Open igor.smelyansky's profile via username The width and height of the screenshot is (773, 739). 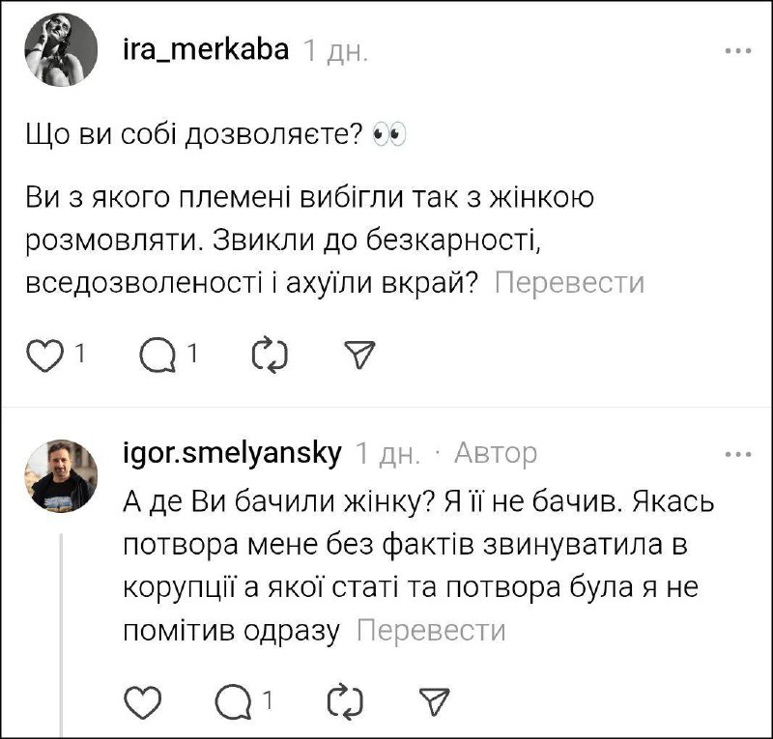point(233,452)
